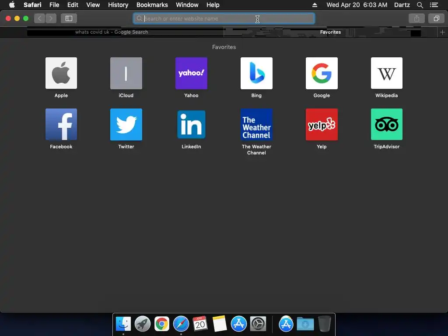Open System Preferences from the Dock
Viewport: 448px width, 336px height.
coord(258,324)
